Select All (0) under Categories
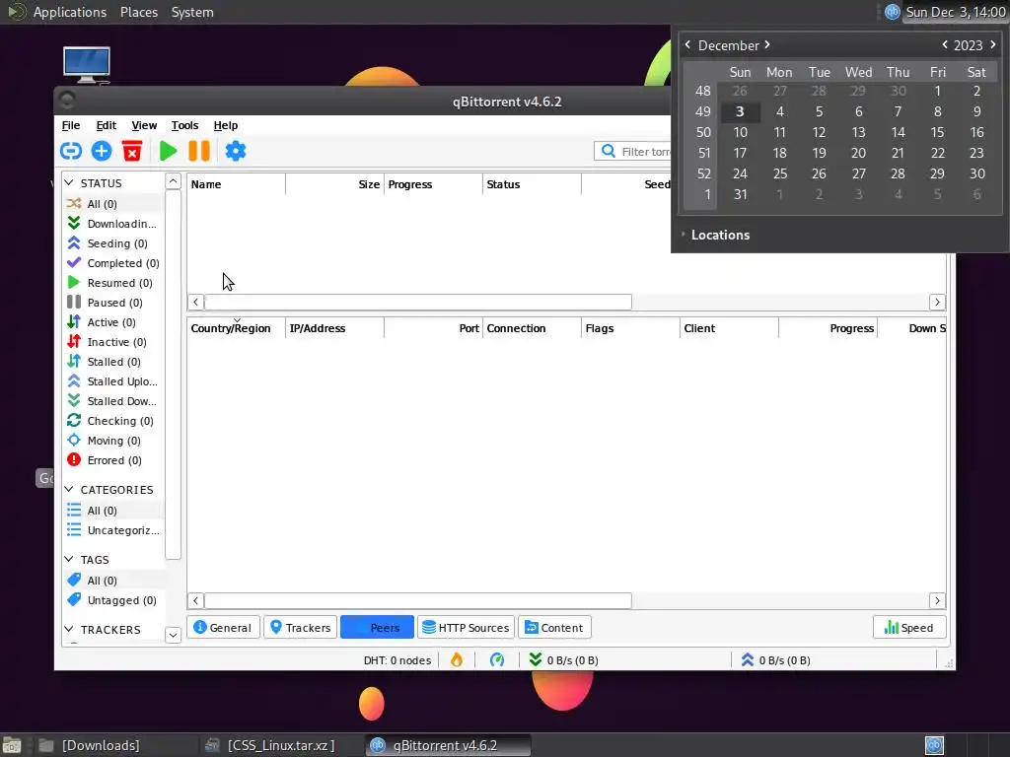This screenshot has width=1010, height=757. click(113, 511)
